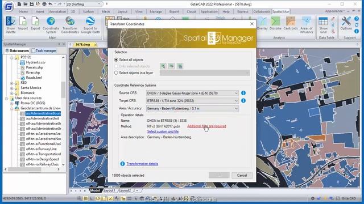Switch to the Layout1 tab
This screenshot has height=204, width=364.
109,190
